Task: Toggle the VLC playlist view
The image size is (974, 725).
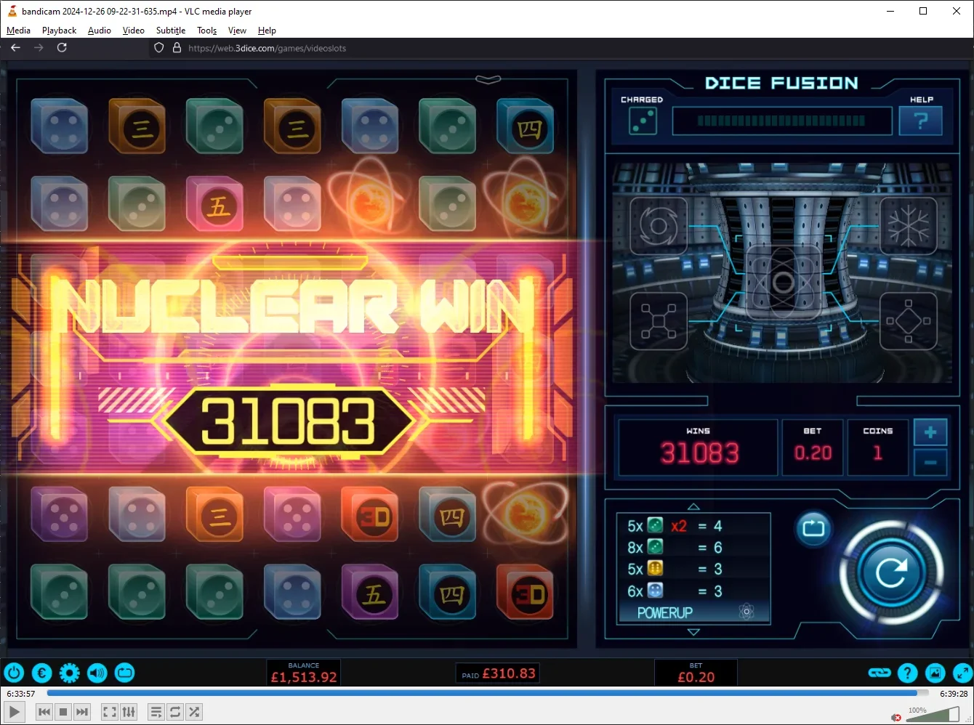Action: pyautogui.click(x=156, y=712)
